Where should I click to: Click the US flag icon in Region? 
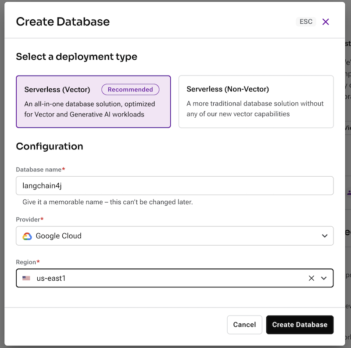point(27,278)
